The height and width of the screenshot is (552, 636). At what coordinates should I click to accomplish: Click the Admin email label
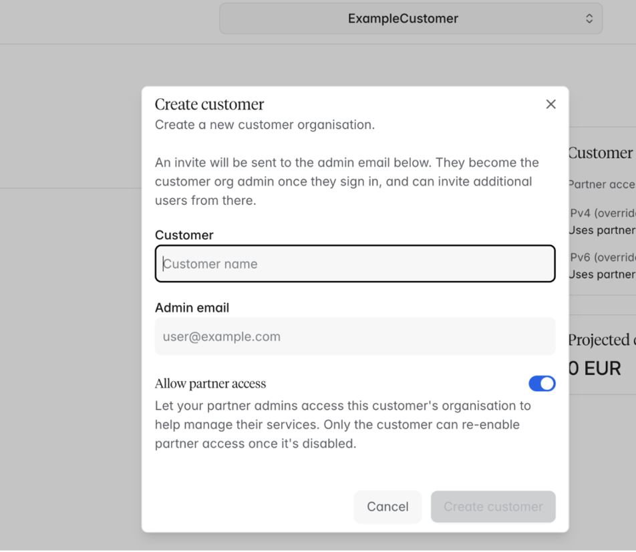click(x=192, y=308)
